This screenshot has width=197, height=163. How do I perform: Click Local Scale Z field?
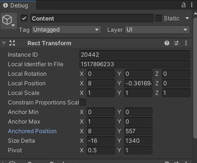[x=176, y=93]
